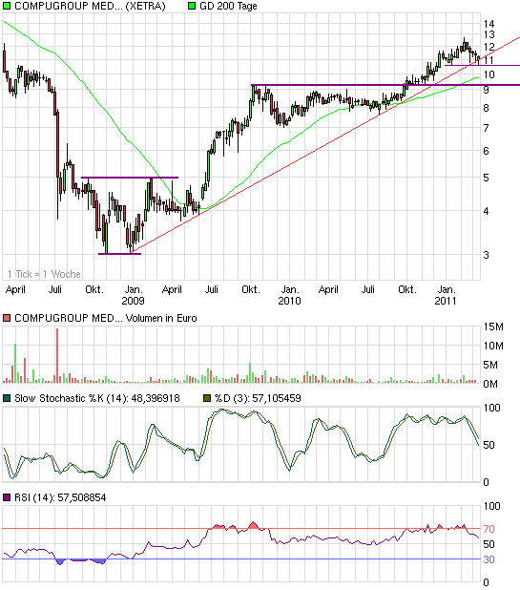Viewport: 520px width, 590px height.
Task: Click the olive %D (3) legend square
Action: 207,398
